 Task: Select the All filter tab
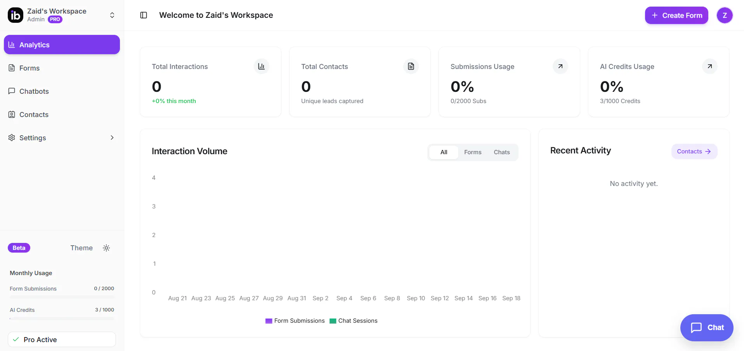pos(444,152)
